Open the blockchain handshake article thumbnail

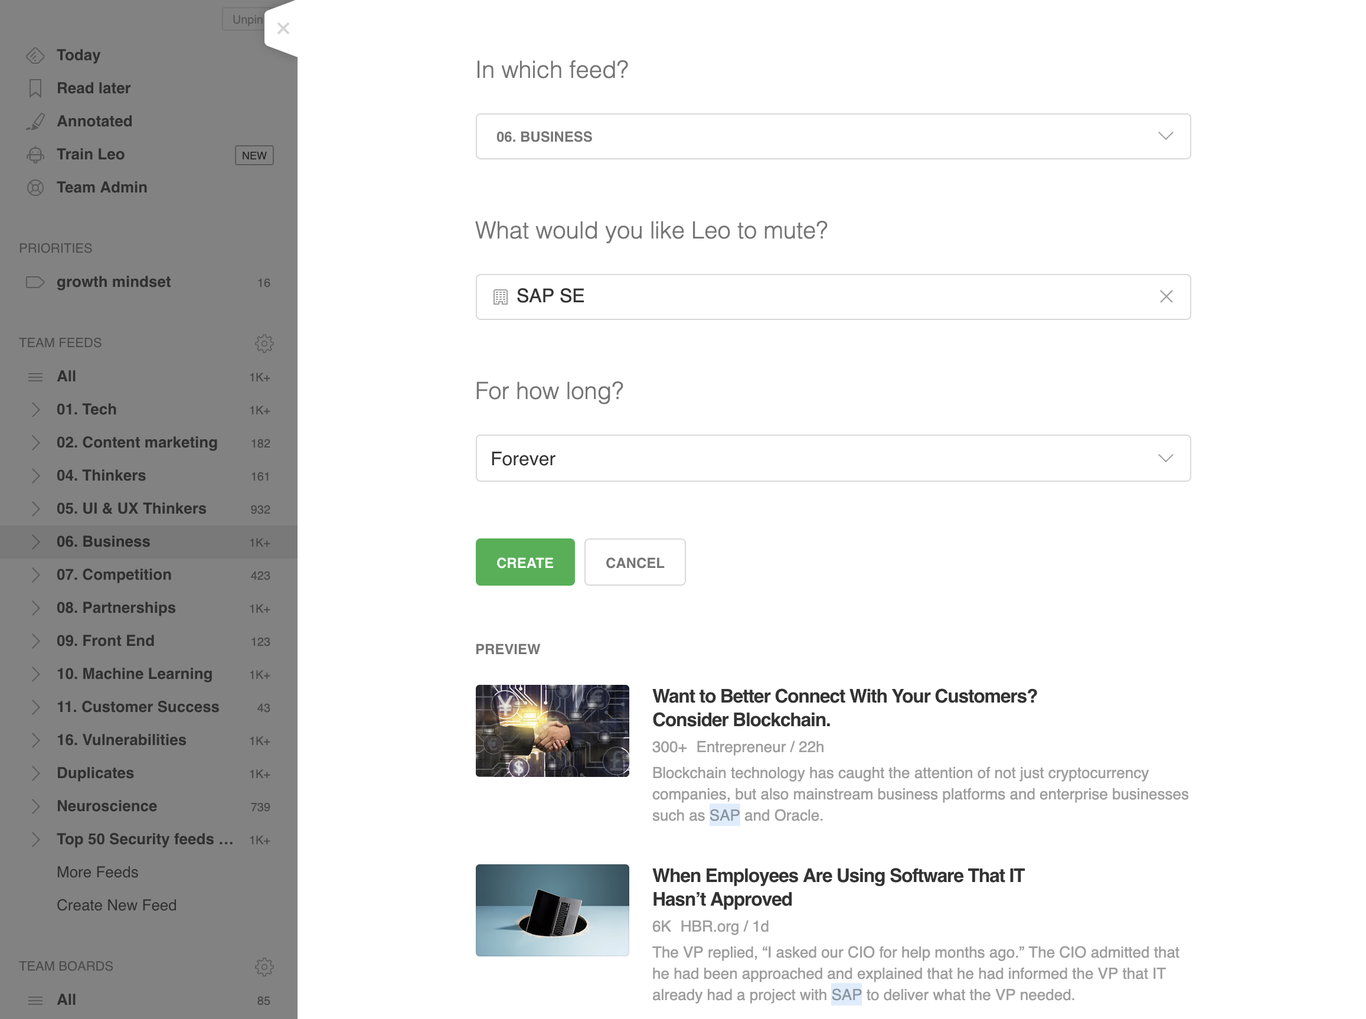(x=552, y=730)
